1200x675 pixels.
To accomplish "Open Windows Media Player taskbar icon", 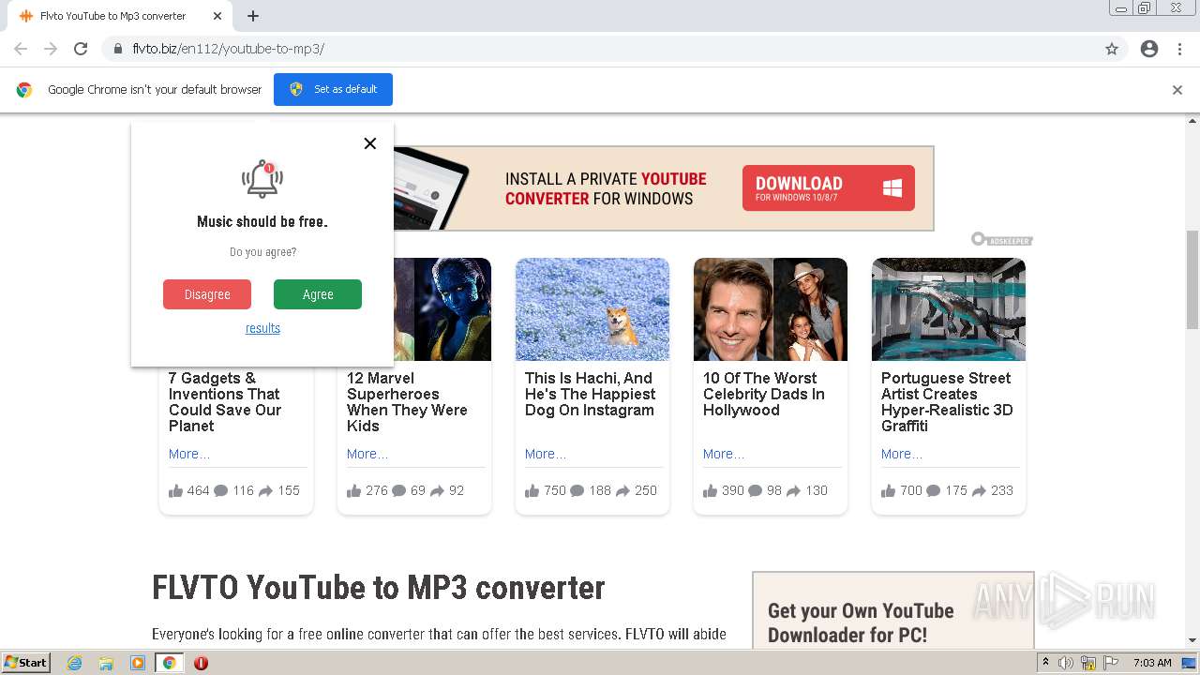I will pyautogui.click(x=138, y=663).
